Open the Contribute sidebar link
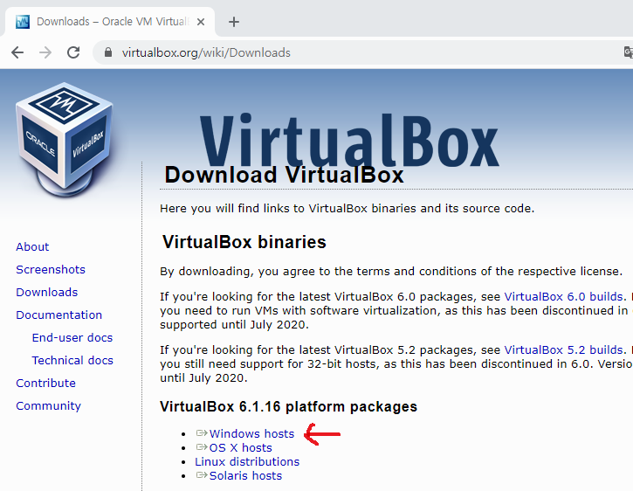 pyautogui.click(x=45, y=383)
